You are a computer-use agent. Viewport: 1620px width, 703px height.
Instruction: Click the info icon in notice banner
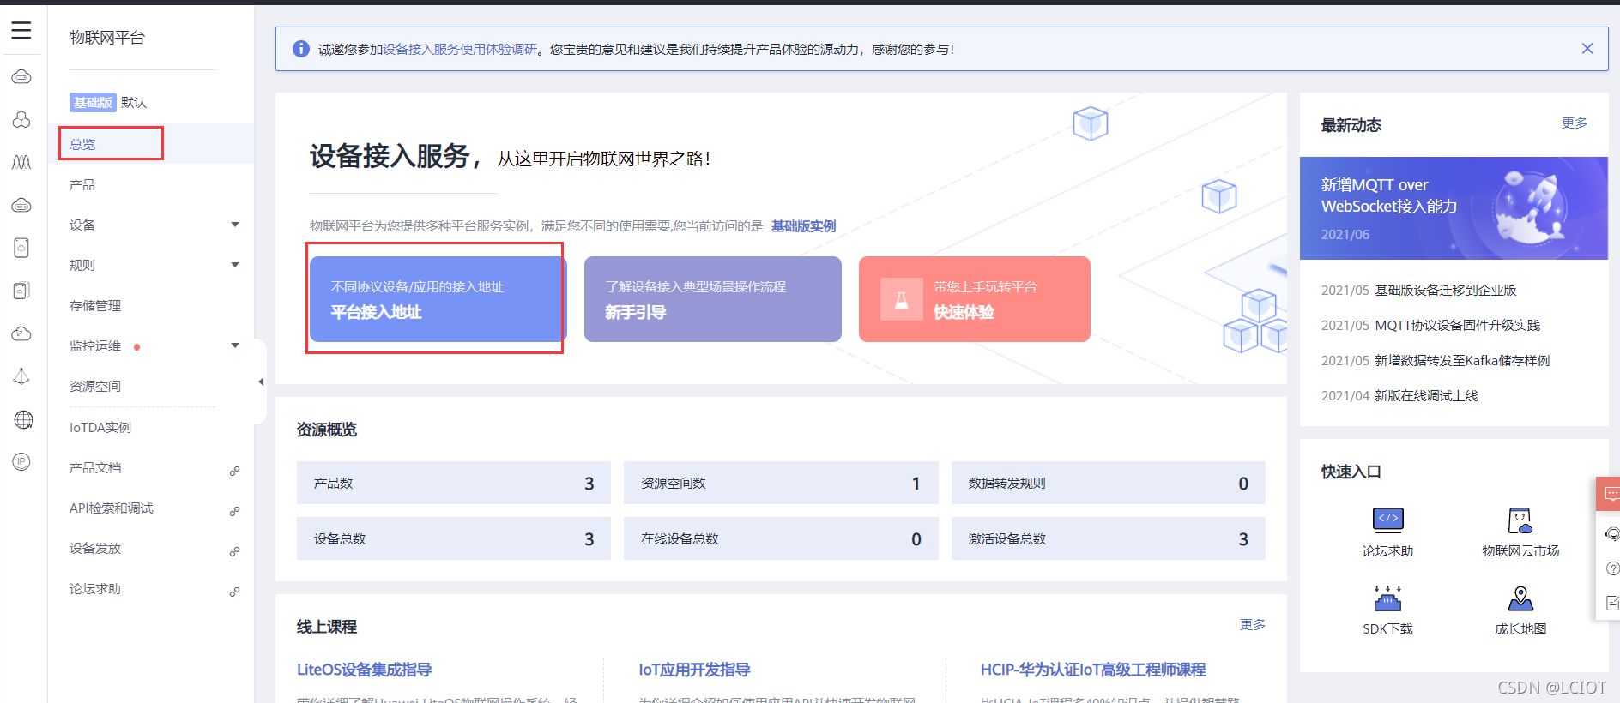point(301,49)
